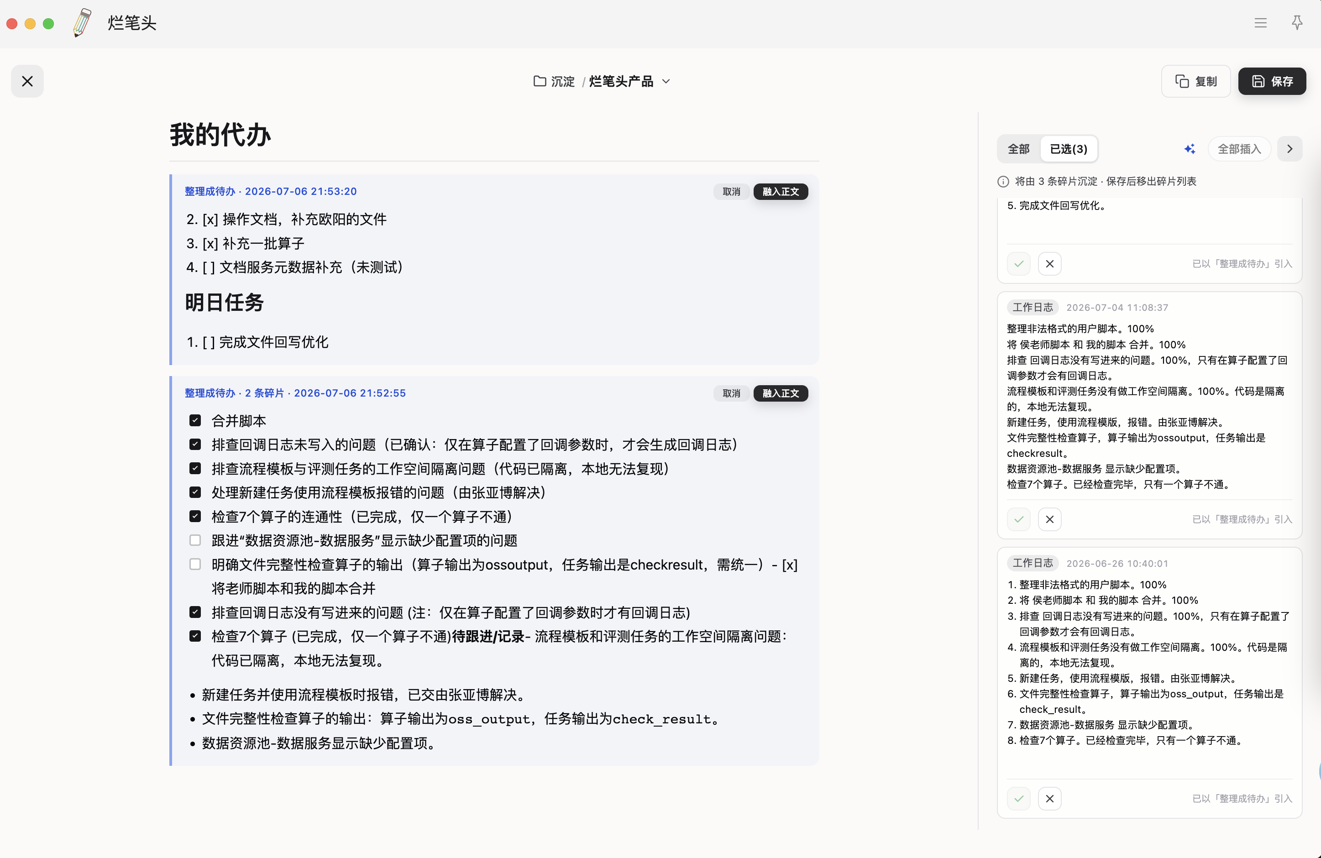Collapse the side panel with right chevron
The width and height of the screenshot is (1321, 858).
point(1290,149)
